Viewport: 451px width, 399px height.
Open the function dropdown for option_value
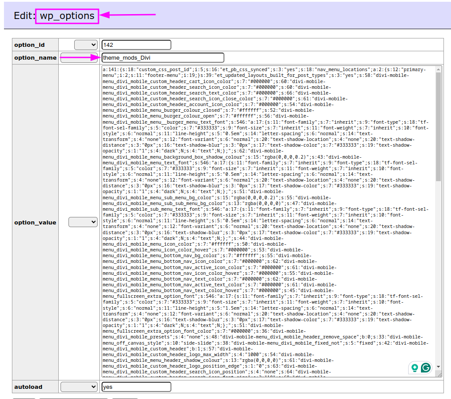pyautogui.click(x=83, y=222)
